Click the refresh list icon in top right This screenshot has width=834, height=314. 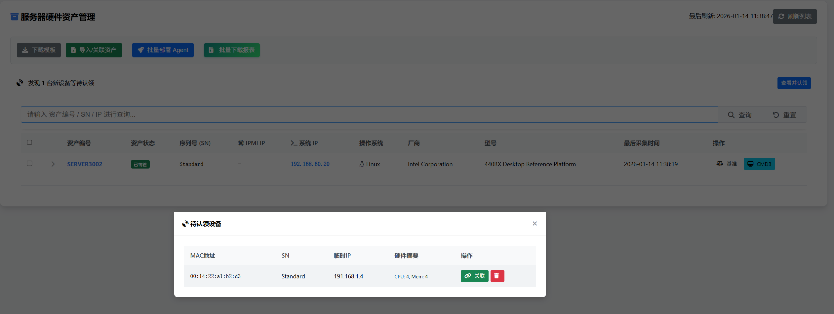coord(781,16)
